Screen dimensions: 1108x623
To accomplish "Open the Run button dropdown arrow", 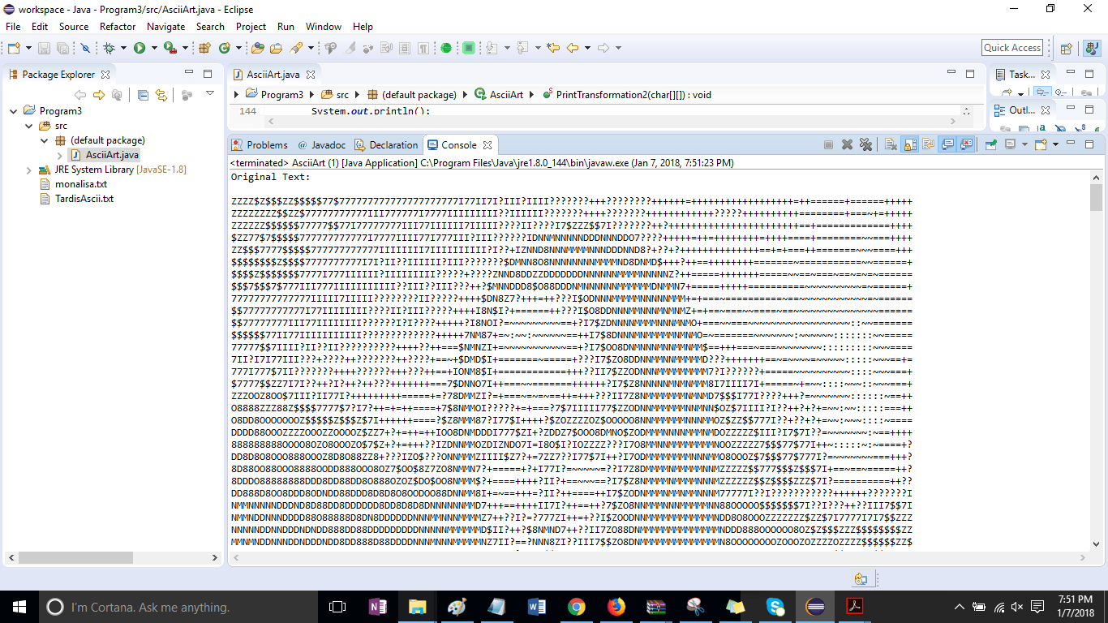I will [x=153, y=48].
